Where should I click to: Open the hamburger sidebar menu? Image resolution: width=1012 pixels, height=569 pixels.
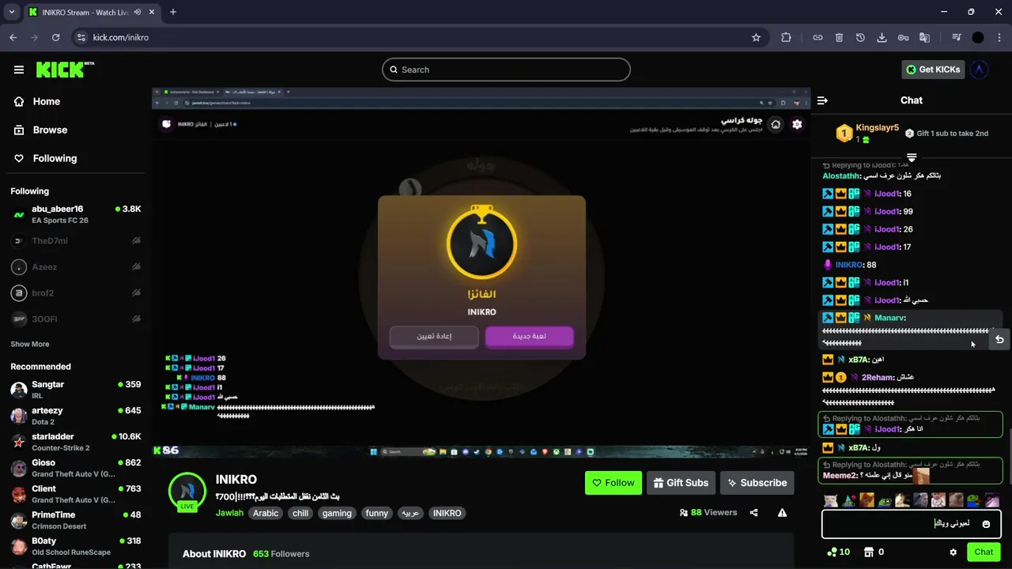tap(19, 70)
